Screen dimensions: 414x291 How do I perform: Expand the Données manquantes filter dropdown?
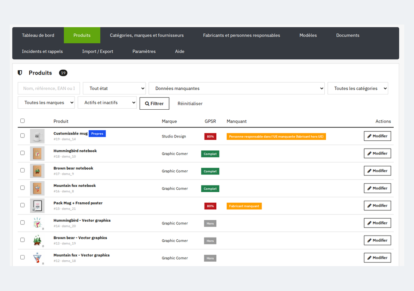click(237, 88)
